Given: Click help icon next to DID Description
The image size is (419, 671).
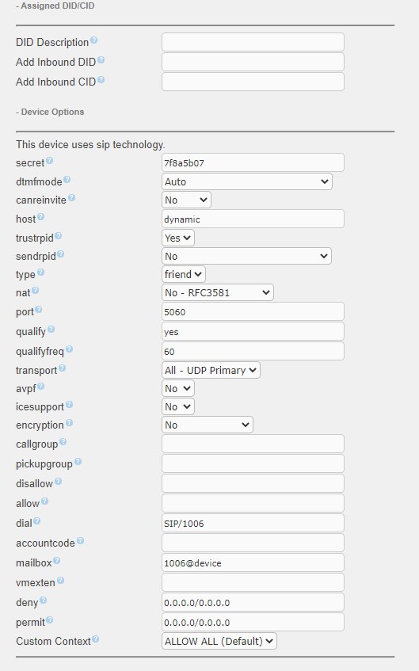Looking at the screenshot, I should click(93, 40).
